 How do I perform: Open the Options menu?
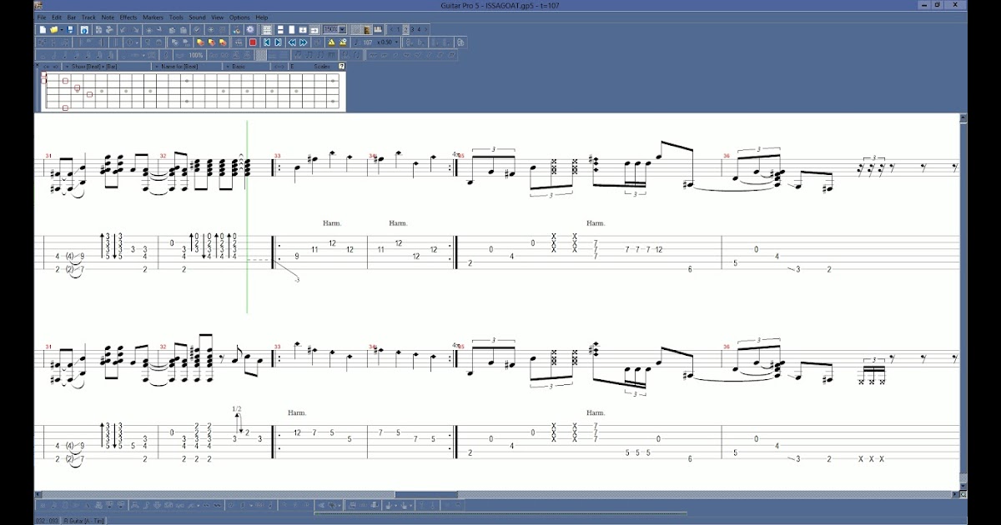239,17
